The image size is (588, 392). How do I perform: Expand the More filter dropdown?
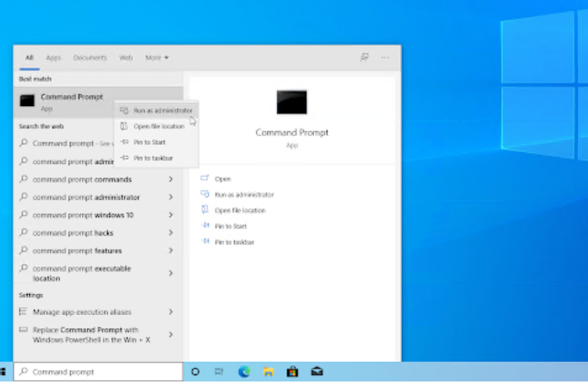point(157,58)
